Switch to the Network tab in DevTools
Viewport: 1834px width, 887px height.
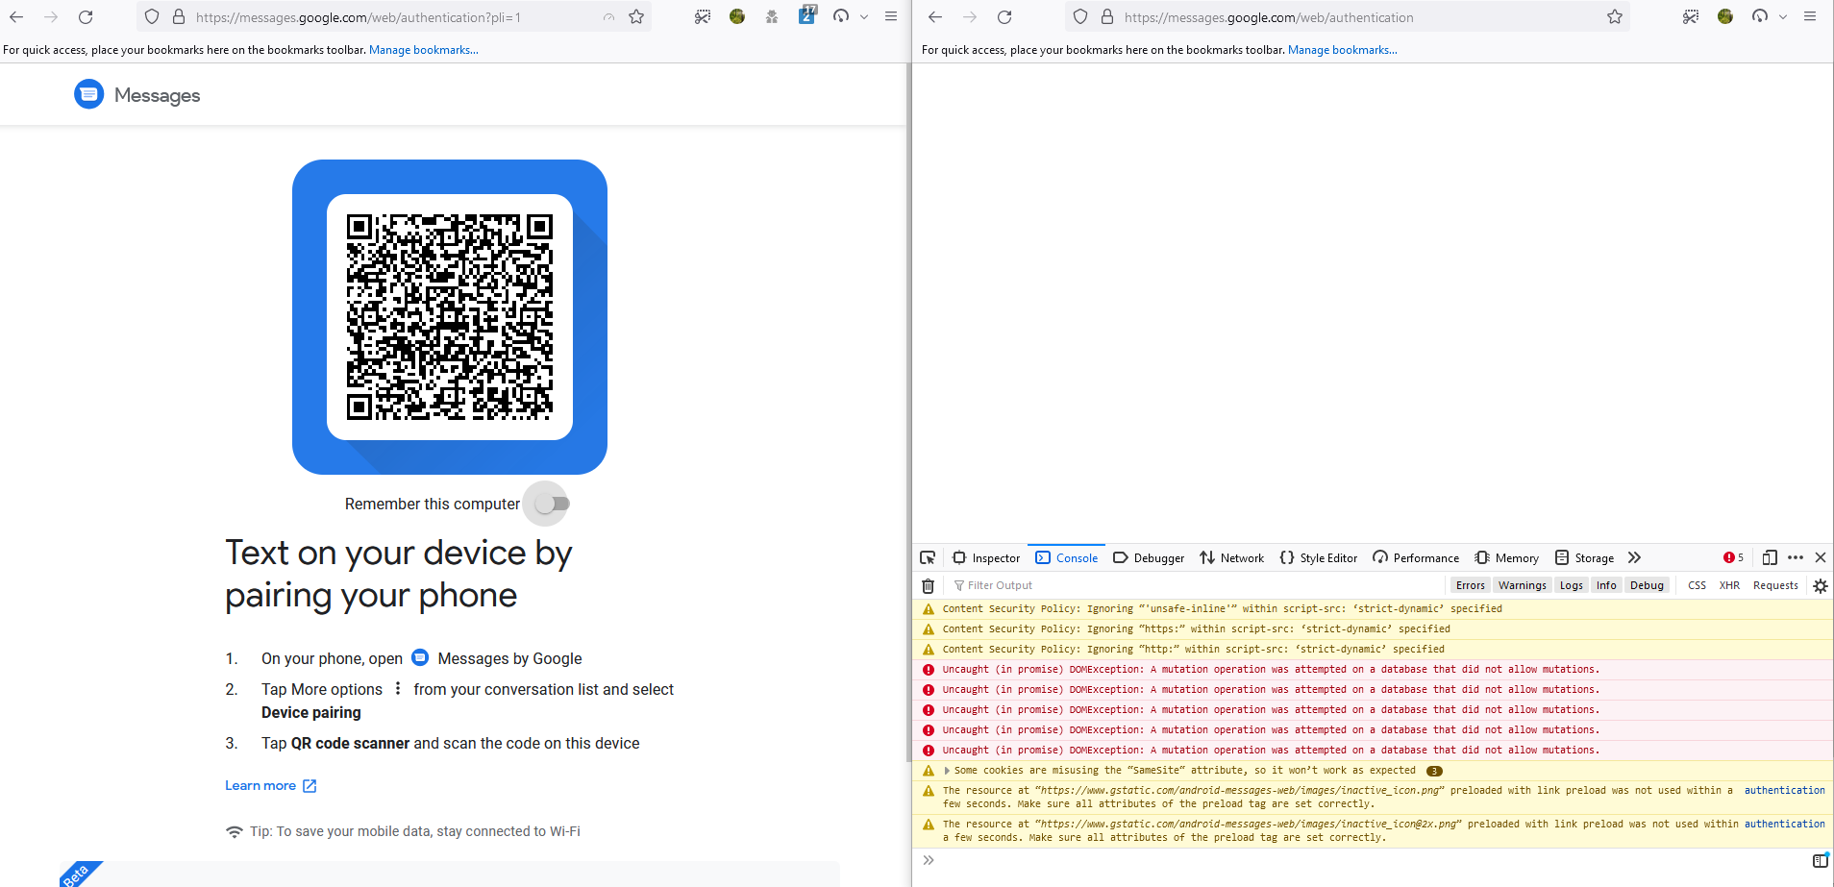pos(1231,557)
